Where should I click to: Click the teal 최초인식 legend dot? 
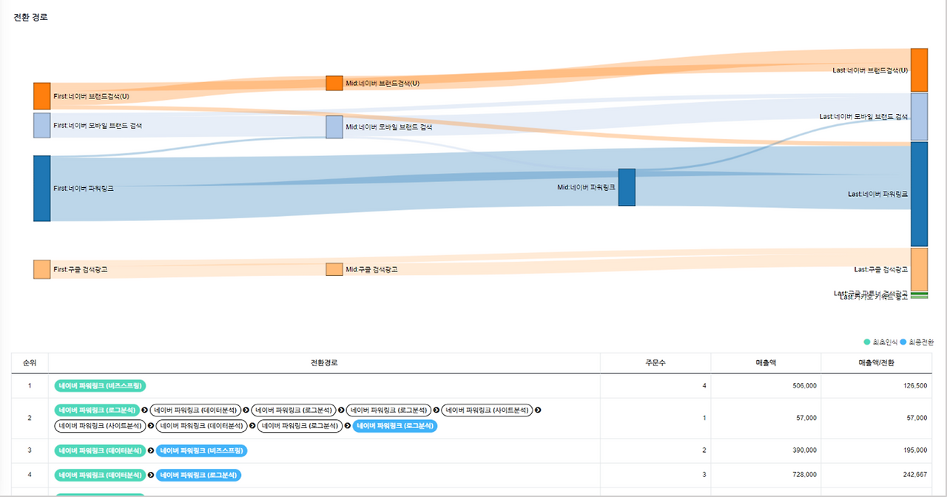pyautogui.click(x=867, y=342)
